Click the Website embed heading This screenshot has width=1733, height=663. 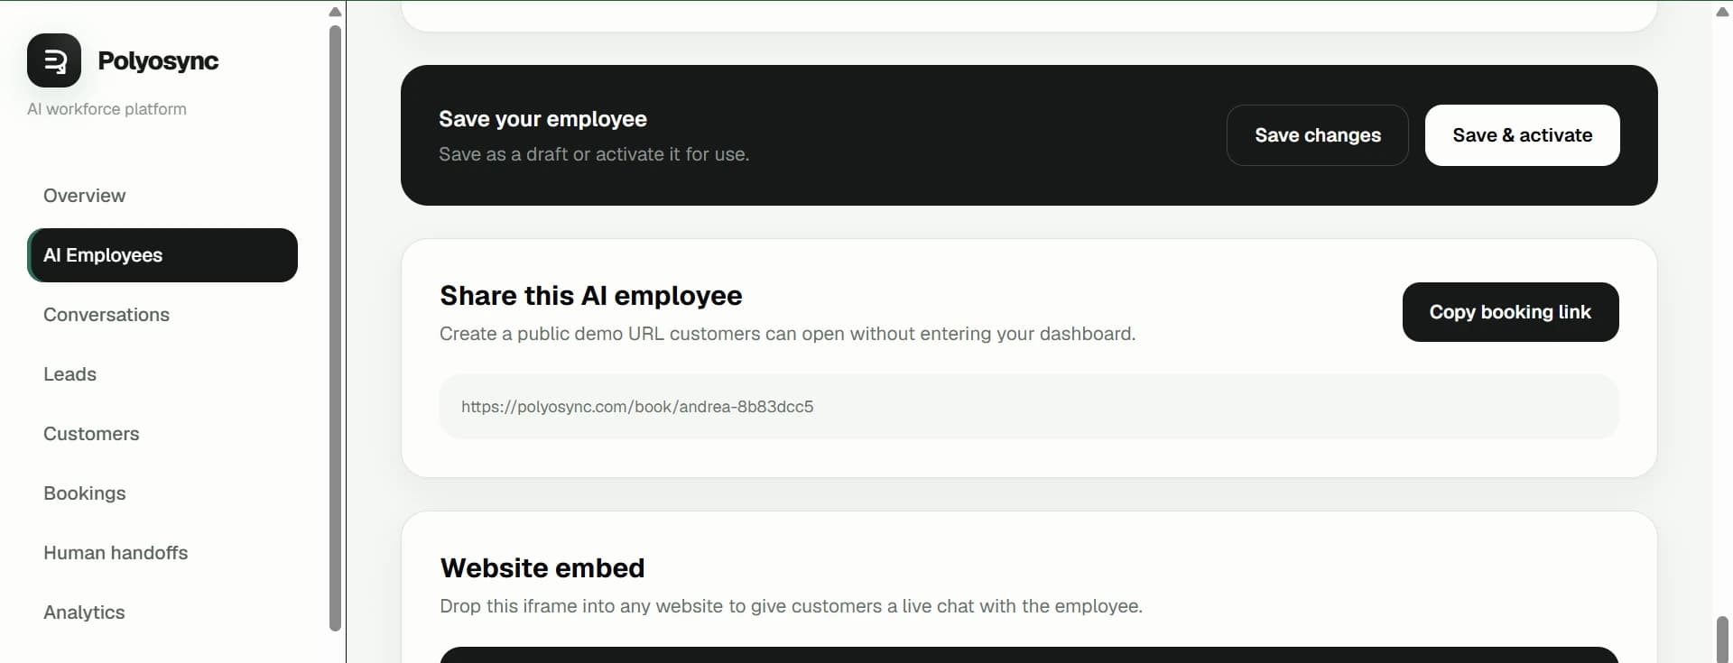pyautogui.click(x=542, y=568)
